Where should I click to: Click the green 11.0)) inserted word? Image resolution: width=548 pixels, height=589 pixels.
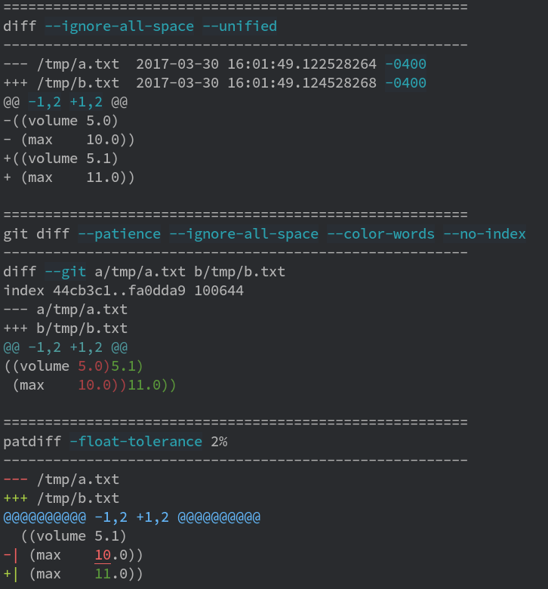pyautogui.click(x=152, y=385)
